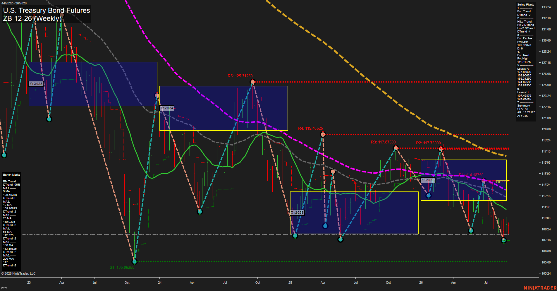Viewport: 557px width, 291px height.
Task: Click the AF: 9.00 summary value
Action: (x=522, y=116)
